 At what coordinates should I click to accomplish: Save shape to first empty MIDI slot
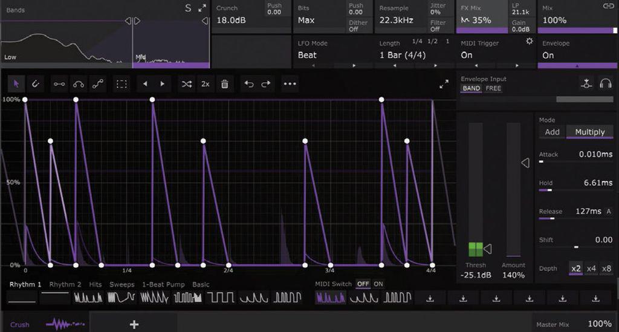click(430, 299)
